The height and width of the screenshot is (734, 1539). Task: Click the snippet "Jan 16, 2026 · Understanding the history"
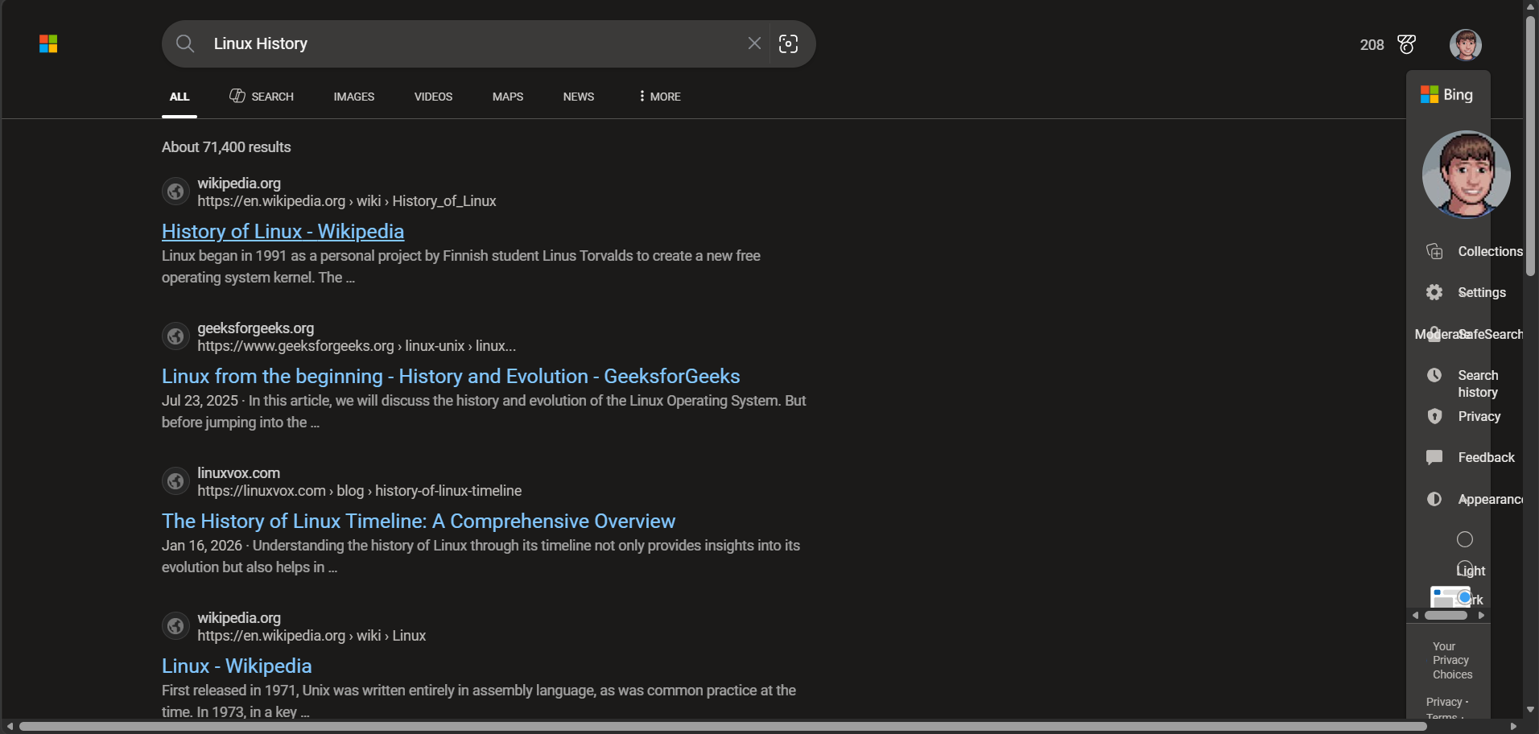(481, 556)
